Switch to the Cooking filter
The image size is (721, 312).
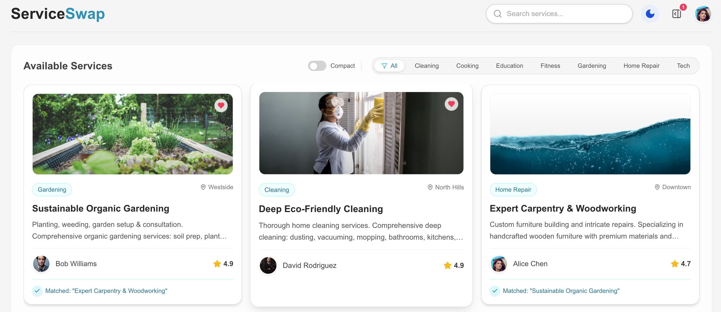click(x=467, y=66)
